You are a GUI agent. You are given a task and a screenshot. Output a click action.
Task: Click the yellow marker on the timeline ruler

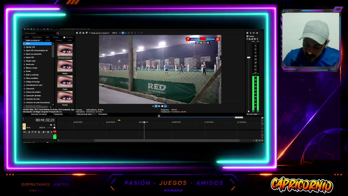[119, 120]
